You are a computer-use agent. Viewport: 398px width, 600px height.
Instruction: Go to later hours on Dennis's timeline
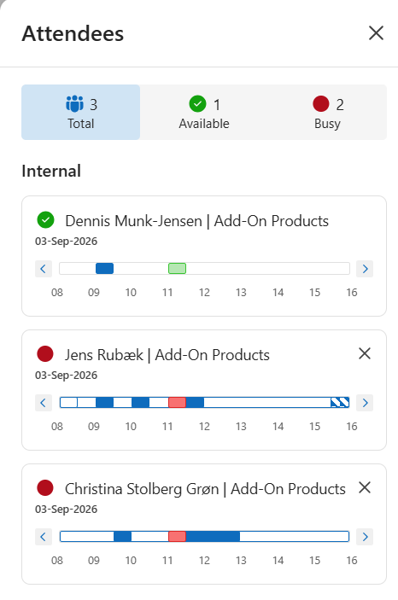coord(365,269)
